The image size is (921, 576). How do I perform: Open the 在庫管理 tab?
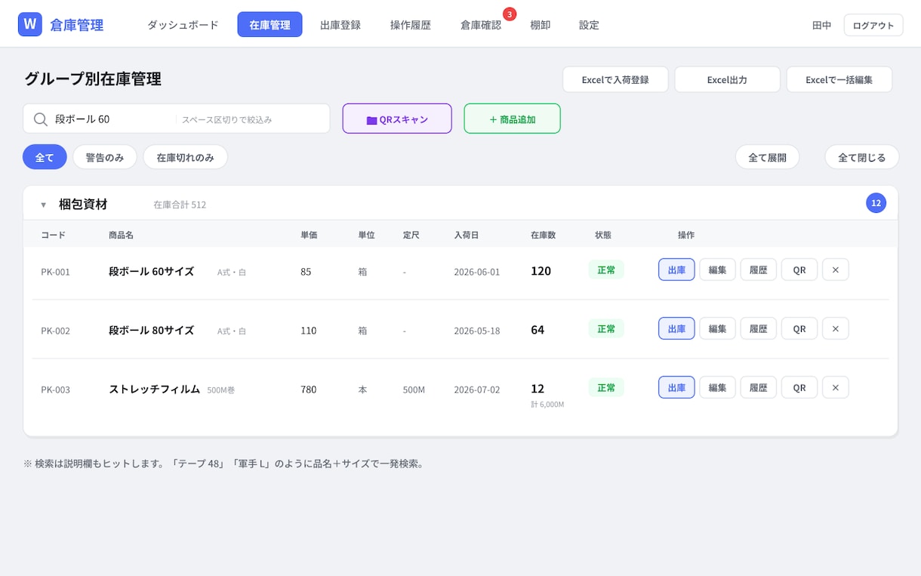(x=270, y=25)
